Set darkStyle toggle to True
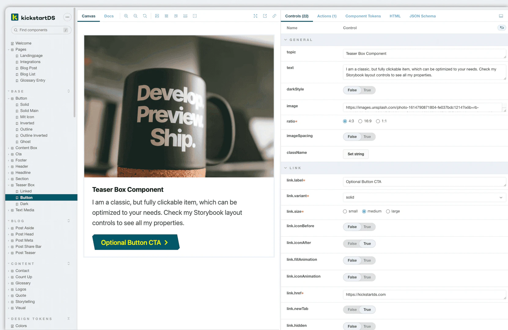 [x=367, y=90]
